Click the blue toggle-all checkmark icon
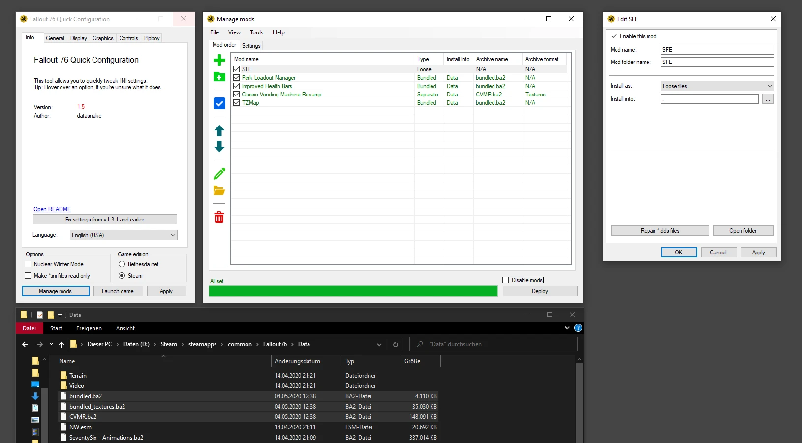 click(x=219, y=103)
